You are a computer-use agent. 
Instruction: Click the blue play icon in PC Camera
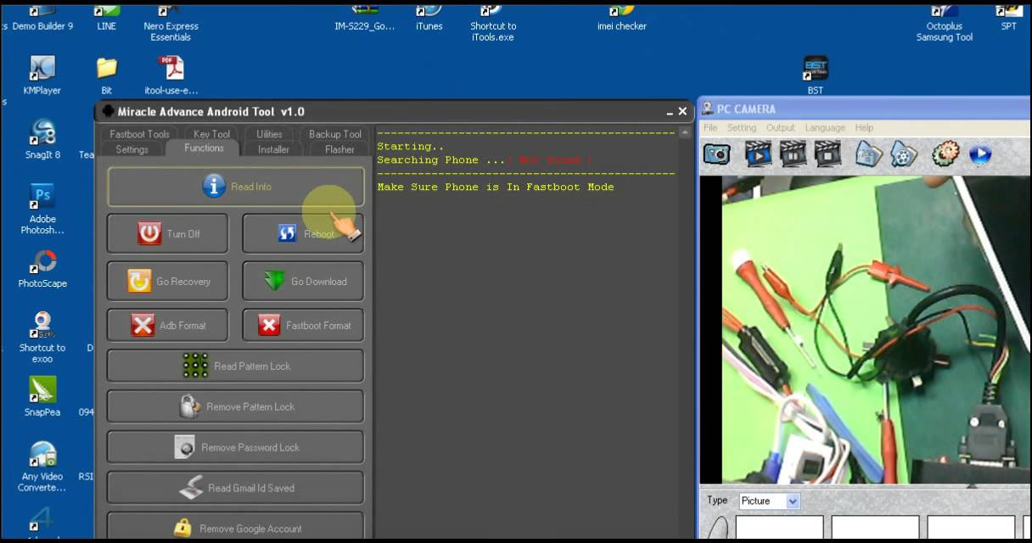click(x=979, y=154)
